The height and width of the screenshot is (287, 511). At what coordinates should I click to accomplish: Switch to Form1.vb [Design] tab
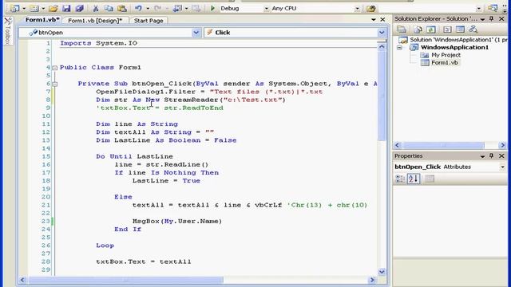click(x=95, y=21)
